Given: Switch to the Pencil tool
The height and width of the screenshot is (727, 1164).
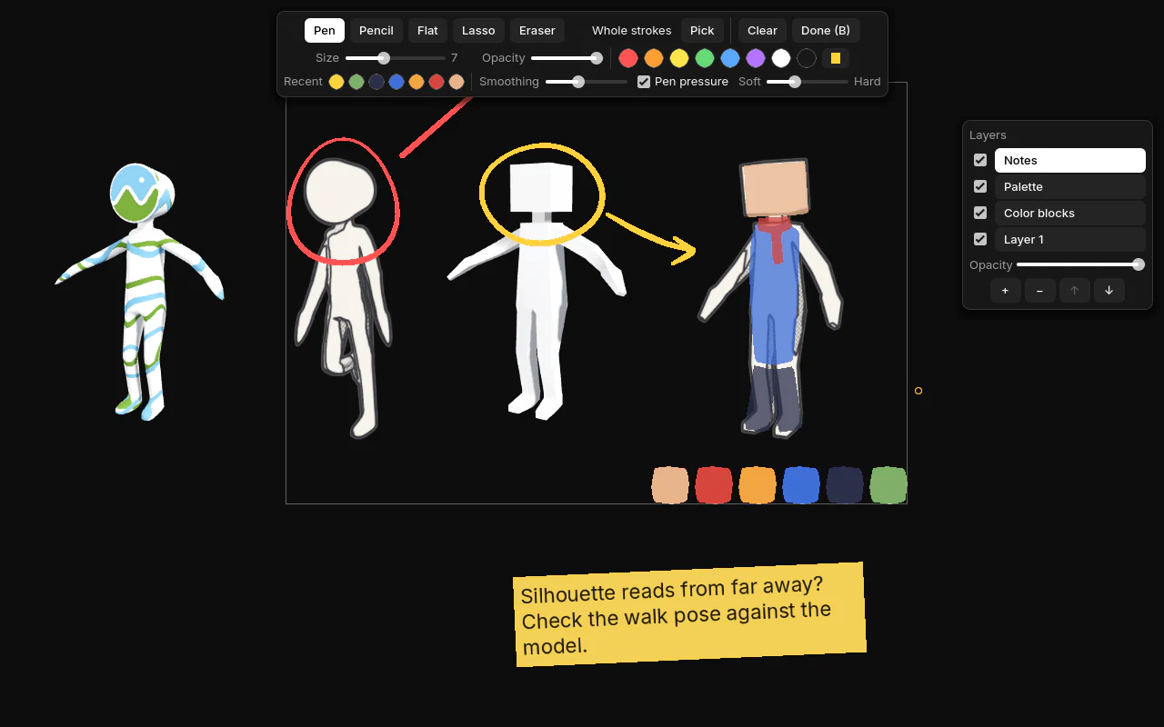Looking at the screenshot, I should [376, 30].
